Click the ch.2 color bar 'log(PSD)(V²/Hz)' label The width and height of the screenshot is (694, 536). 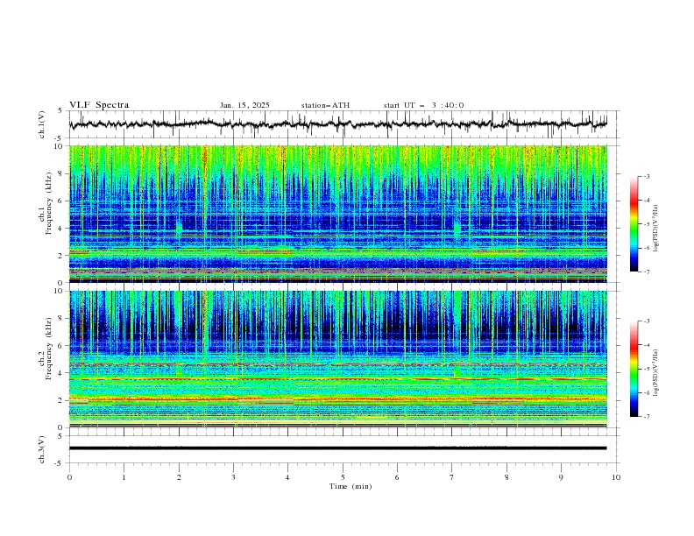click(x=656, y=373)
